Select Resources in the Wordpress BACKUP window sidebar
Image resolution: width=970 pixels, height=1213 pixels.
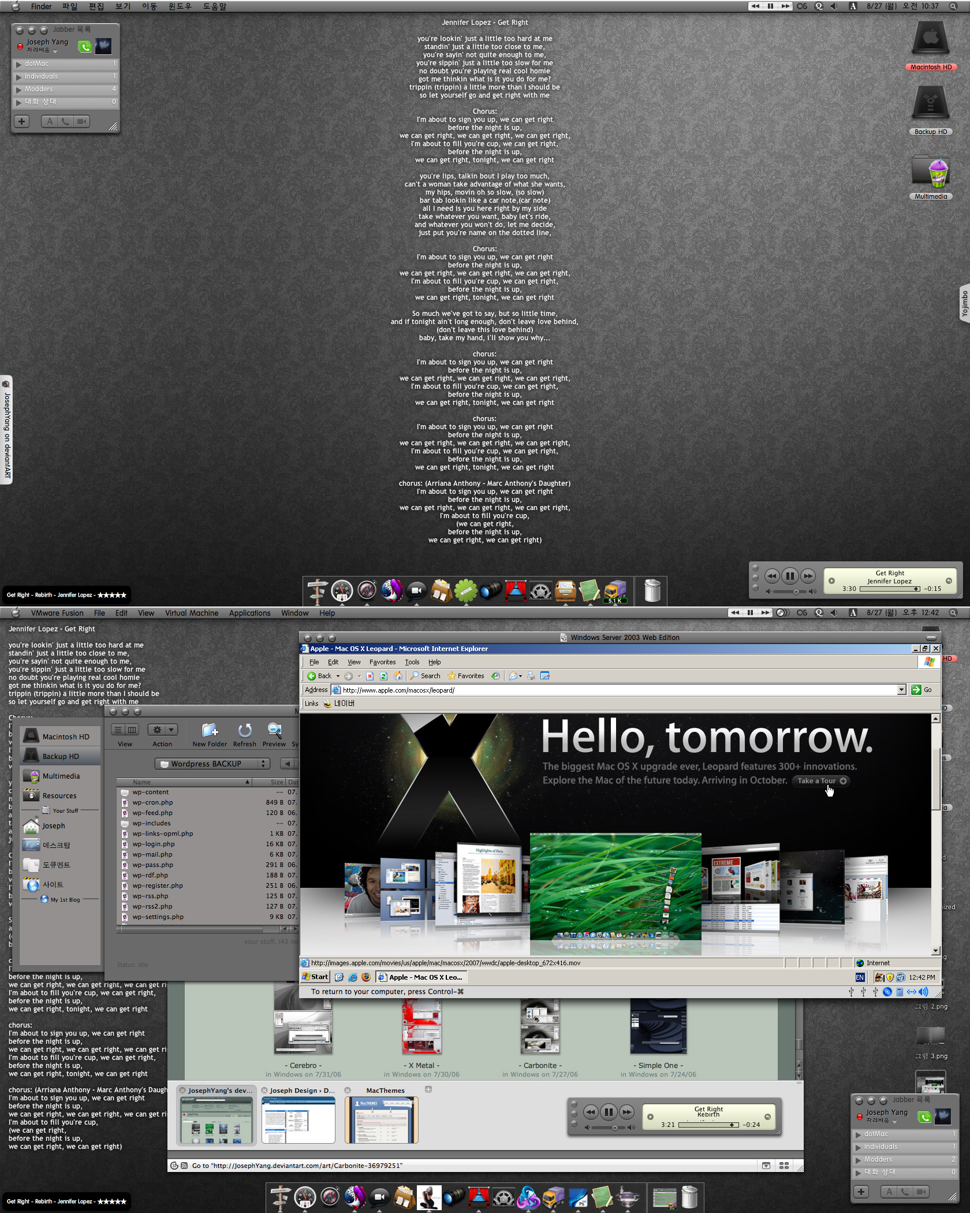click(59, 795)
